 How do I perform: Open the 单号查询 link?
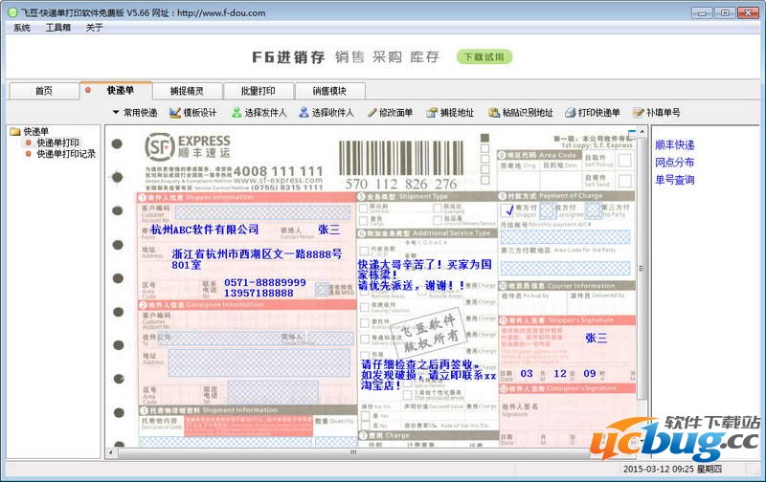[x=675, y=180]
